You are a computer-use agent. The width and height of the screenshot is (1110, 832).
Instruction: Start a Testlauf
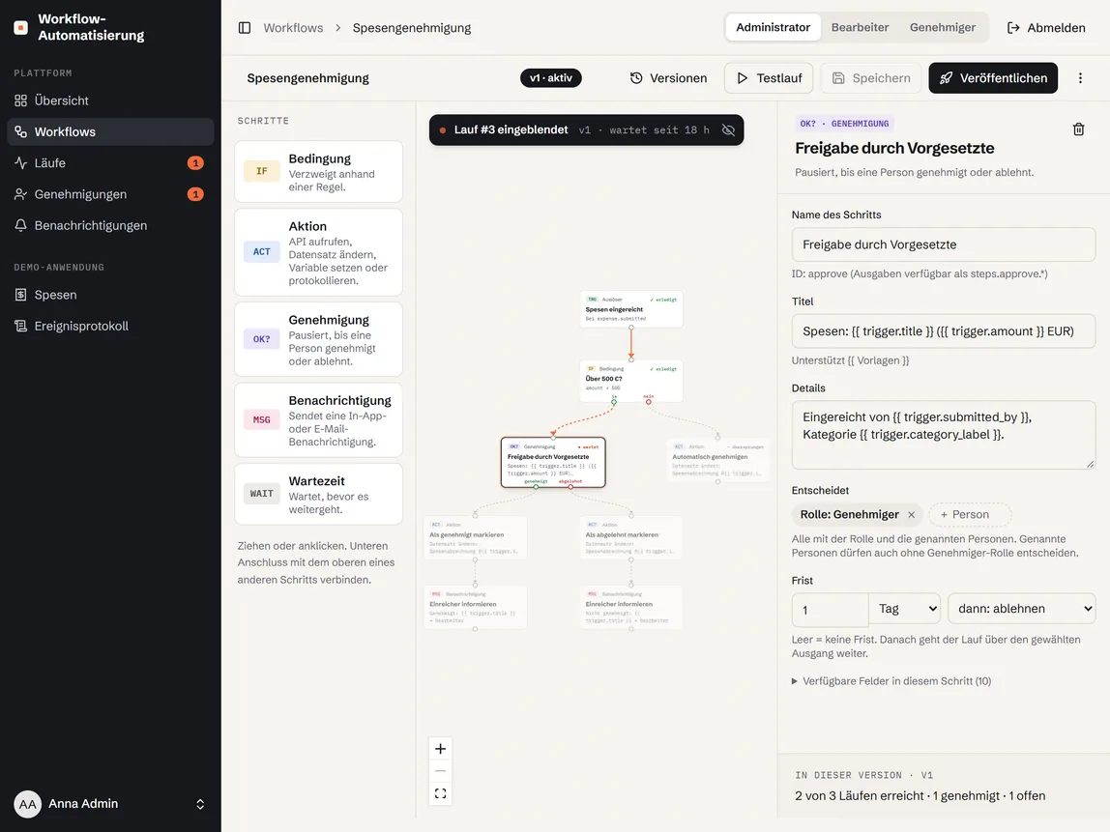pyautogui.click(x=769, y=78)
